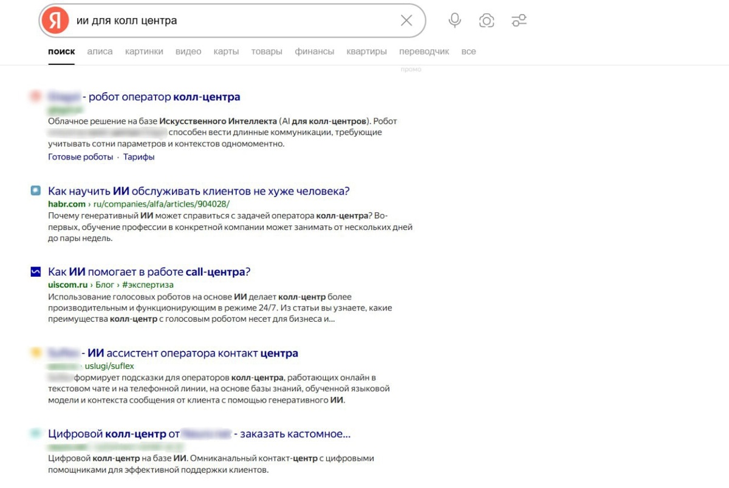Click snippet 'формирует подсказки для операторов'

coord(219,388)
